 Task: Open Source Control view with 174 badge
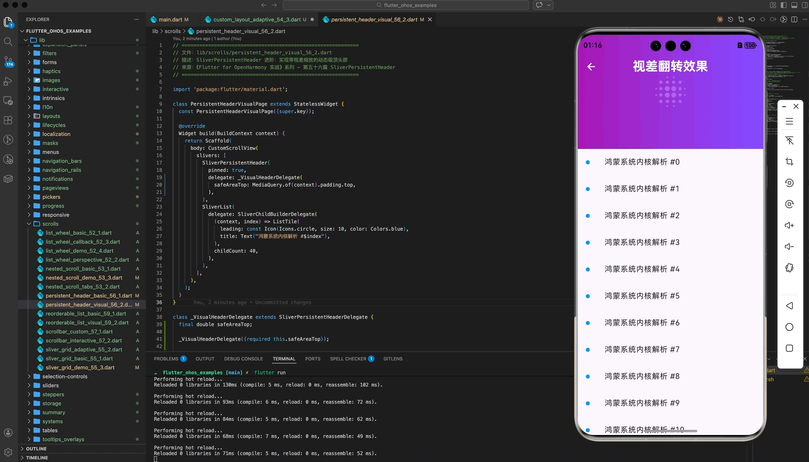(8, 61)
